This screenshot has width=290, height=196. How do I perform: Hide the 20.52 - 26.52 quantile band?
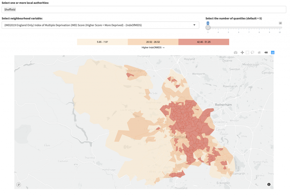tap(153, 42)
